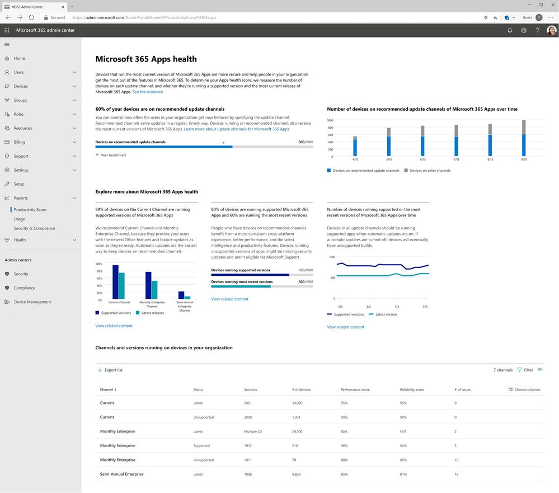Click the Roles icon in sidebar

[x=7, y=114]
